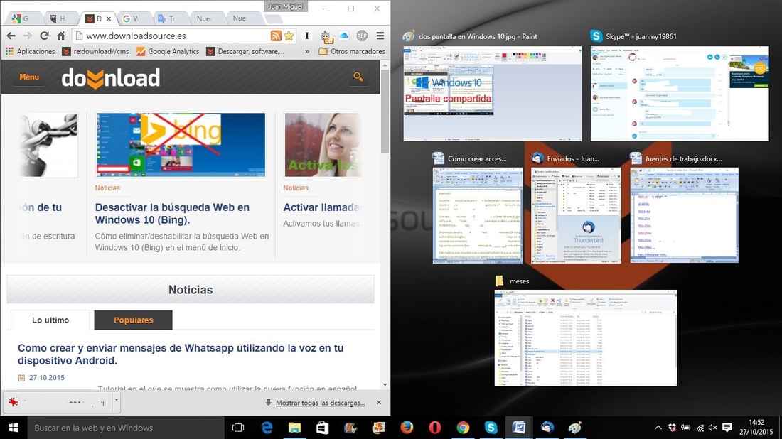Open the Google Analytics bookmark

[x=168, y=51]
